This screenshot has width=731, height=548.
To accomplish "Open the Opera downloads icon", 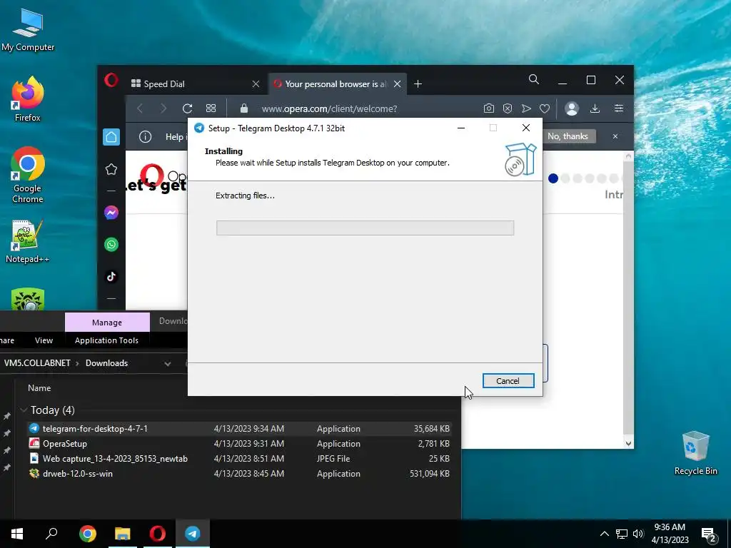I will pyautogui.click(x=595, y=108).
